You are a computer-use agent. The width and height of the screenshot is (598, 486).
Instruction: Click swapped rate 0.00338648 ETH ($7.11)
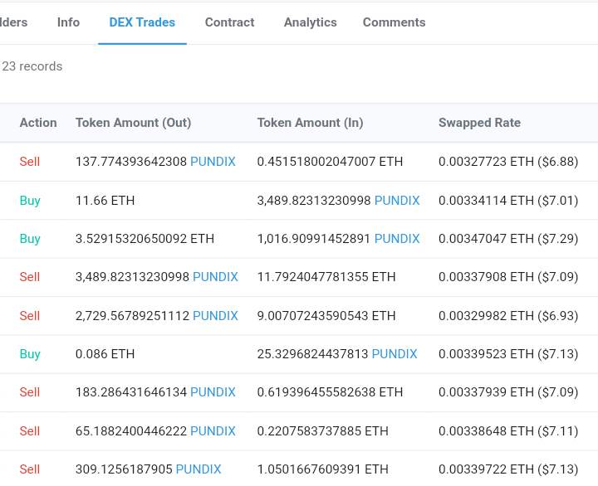click(x=508, y=431)
